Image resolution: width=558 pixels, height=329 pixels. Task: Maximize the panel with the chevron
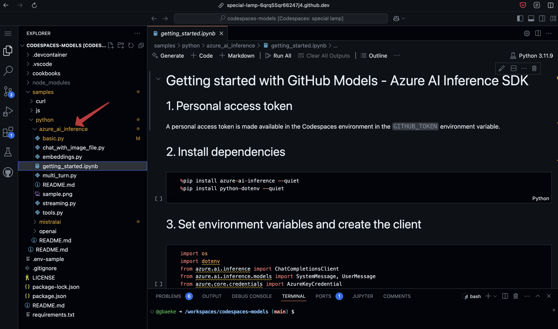(538, 296)
